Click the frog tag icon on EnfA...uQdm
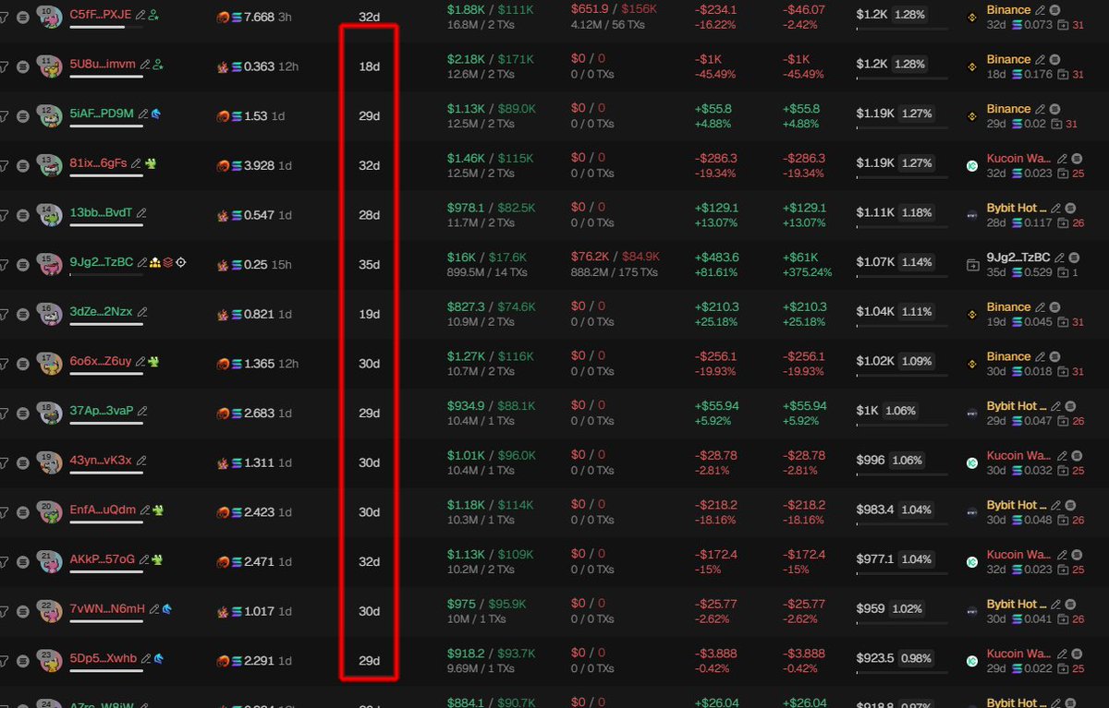Image resolution: width=1109 pixels, height=708 pixels. coord(158,510)
